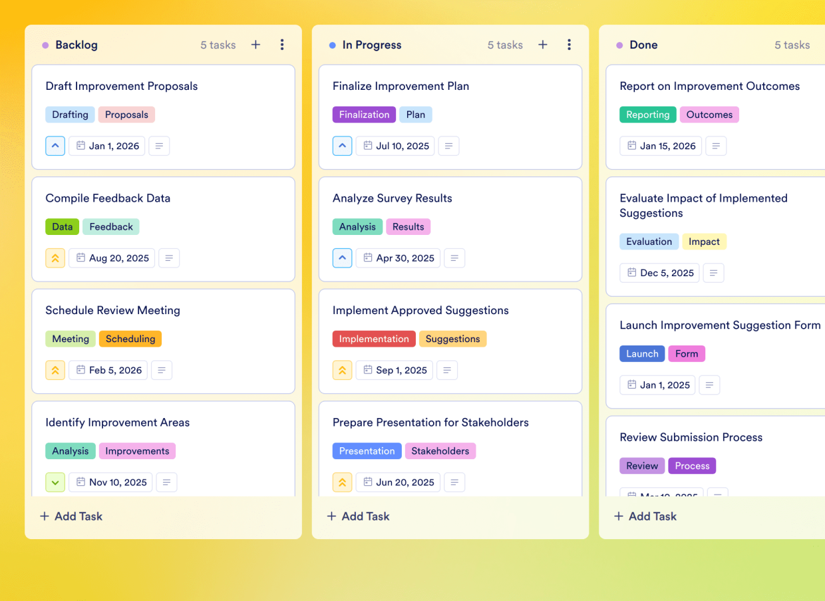Click the plus icon in the Backlog header

[x=255, y=45]
